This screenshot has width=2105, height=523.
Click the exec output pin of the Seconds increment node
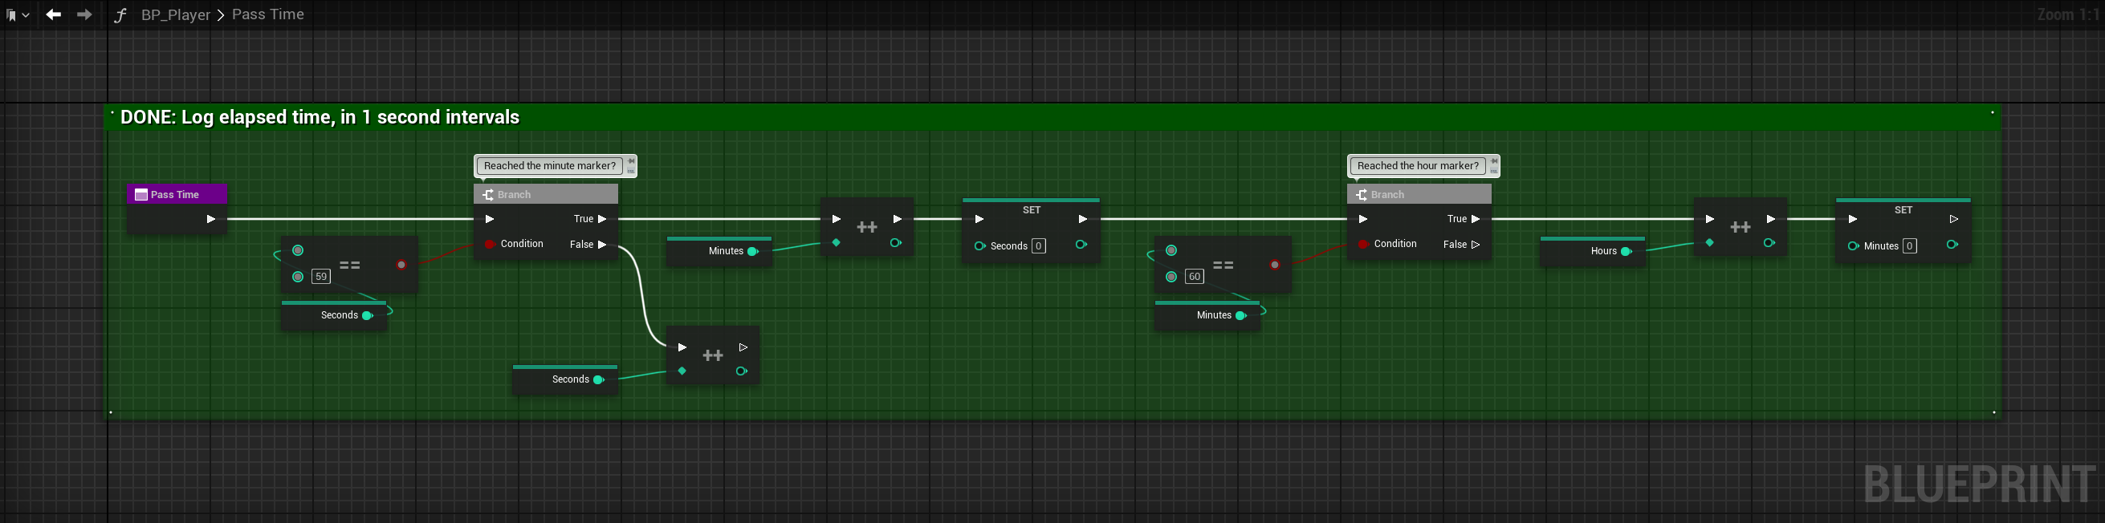pyautogui.click(x=743, y=347)
